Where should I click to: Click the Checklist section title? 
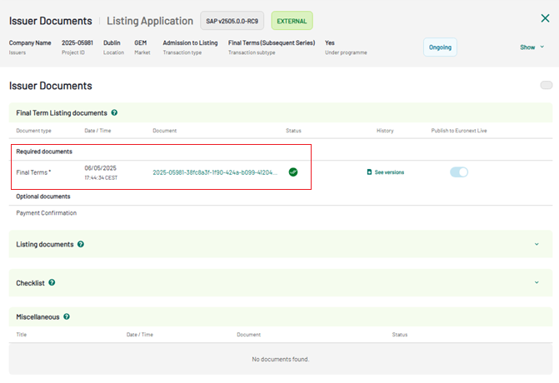[30, 283]
